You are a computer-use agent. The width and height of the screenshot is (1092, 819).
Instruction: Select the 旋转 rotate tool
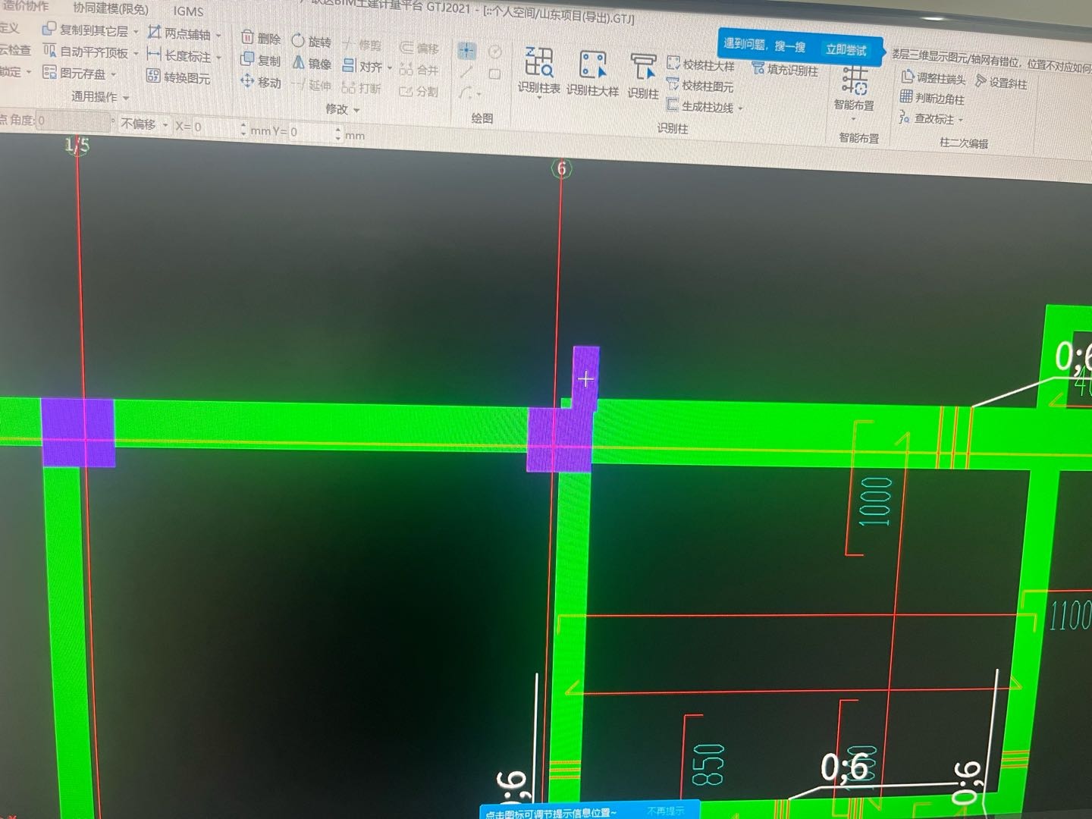(x=312, y=41)
